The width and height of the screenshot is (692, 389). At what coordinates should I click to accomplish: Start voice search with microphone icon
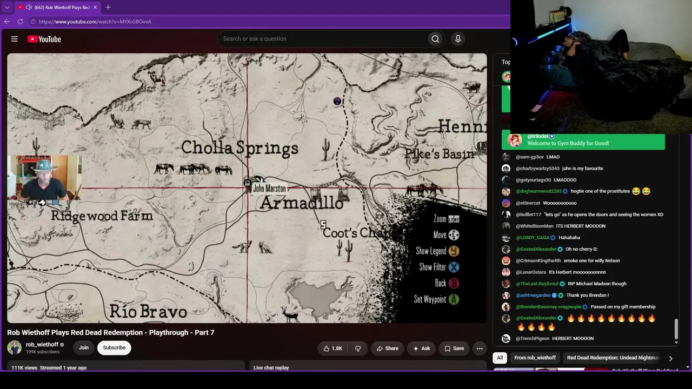458,39
